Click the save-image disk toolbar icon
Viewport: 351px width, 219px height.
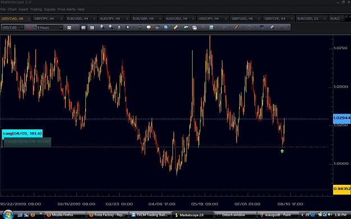click(194, 27)
